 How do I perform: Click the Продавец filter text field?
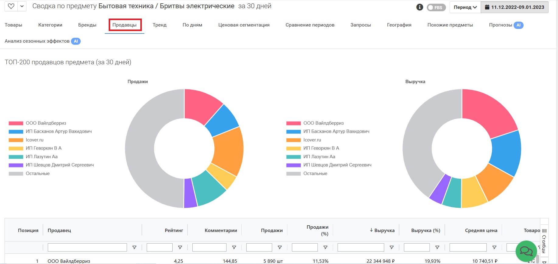tap(87, 248)
